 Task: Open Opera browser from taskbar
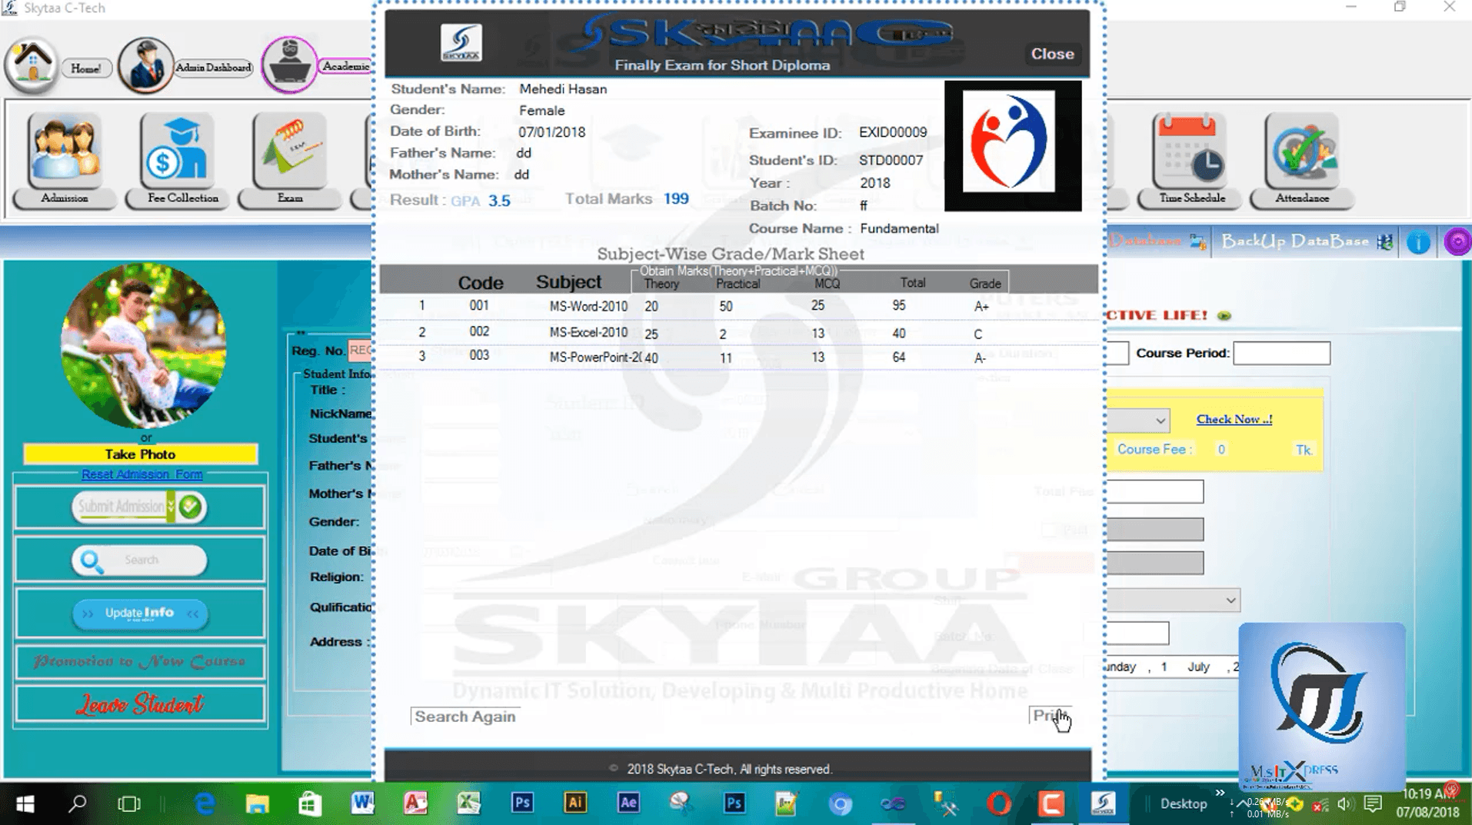999,804
